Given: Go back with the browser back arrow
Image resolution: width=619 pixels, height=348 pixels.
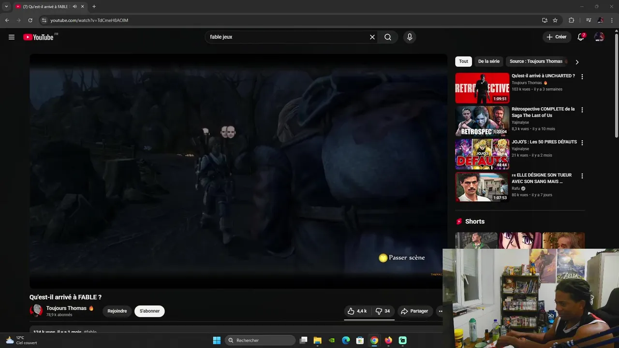Looking at the screenshot, I should coord(7,20).
